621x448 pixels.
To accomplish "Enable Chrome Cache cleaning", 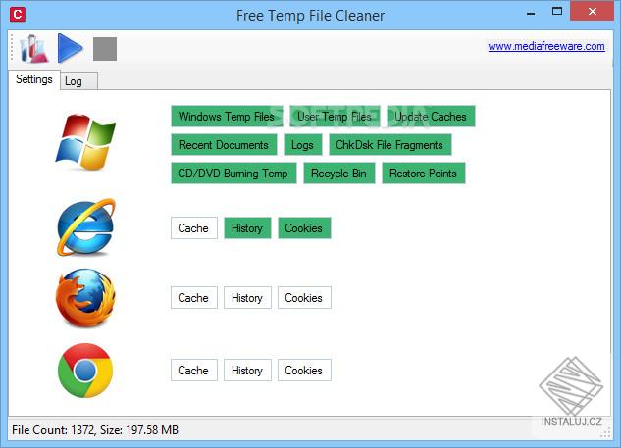I will tap(194, 370).
